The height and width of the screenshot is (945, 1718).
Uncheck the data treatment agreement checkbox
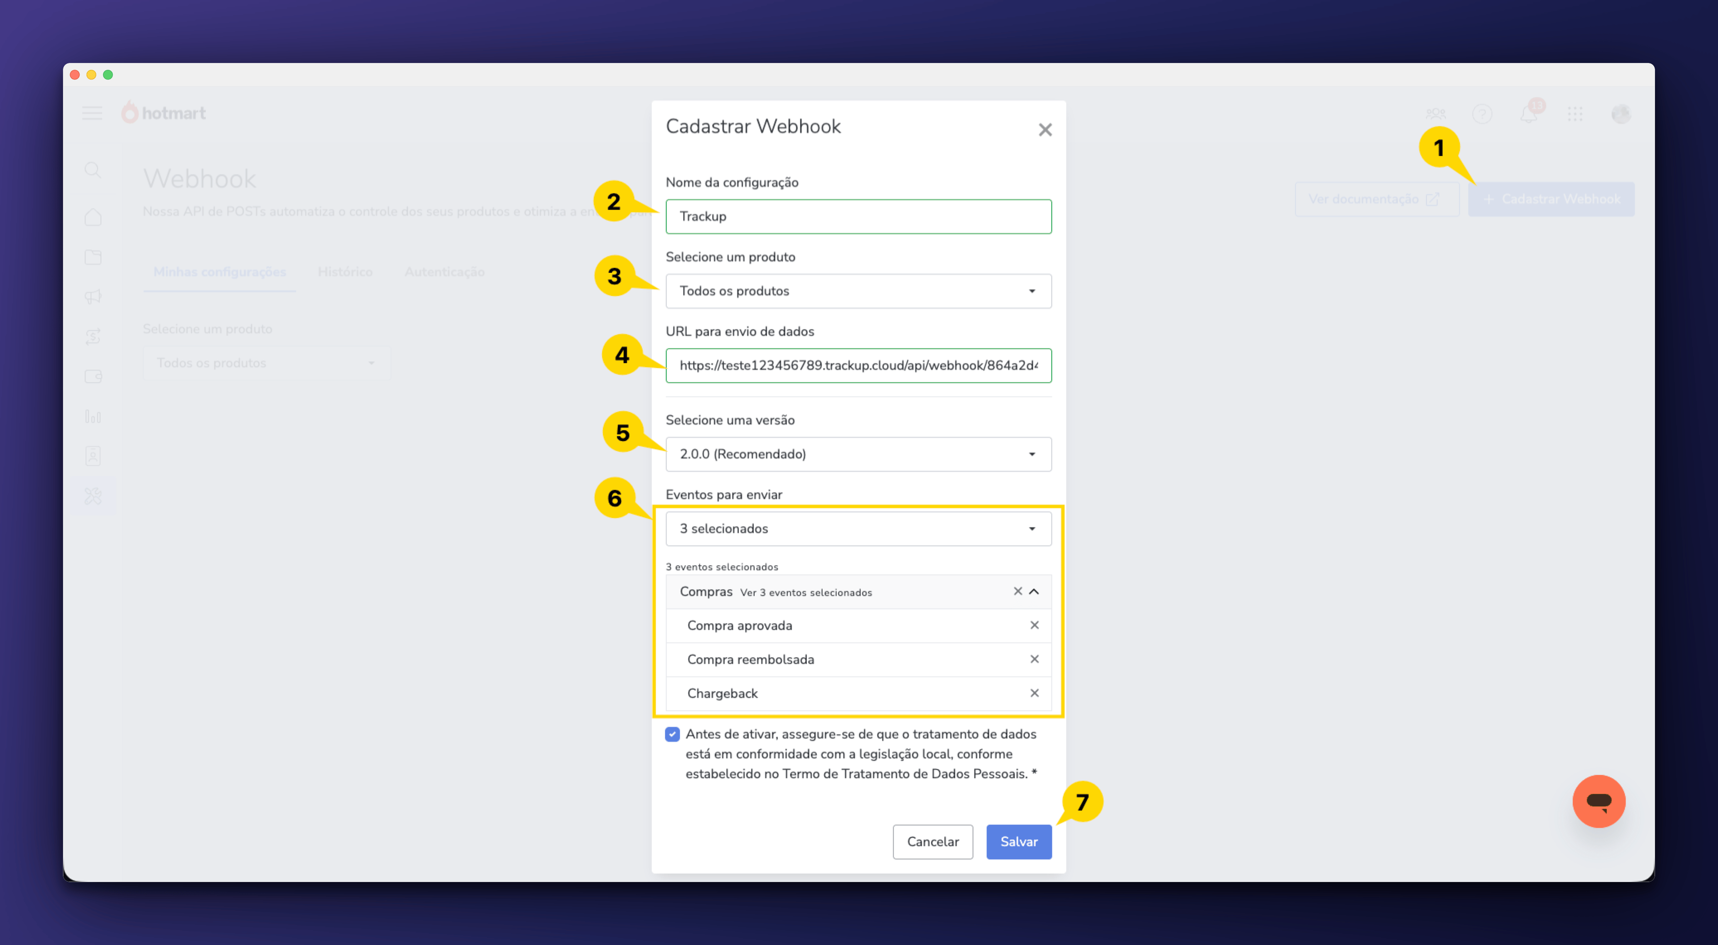[x=672, y=735]
